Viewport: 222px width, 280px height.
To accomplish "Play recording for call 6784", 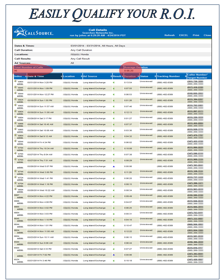I will pos(16,147).
